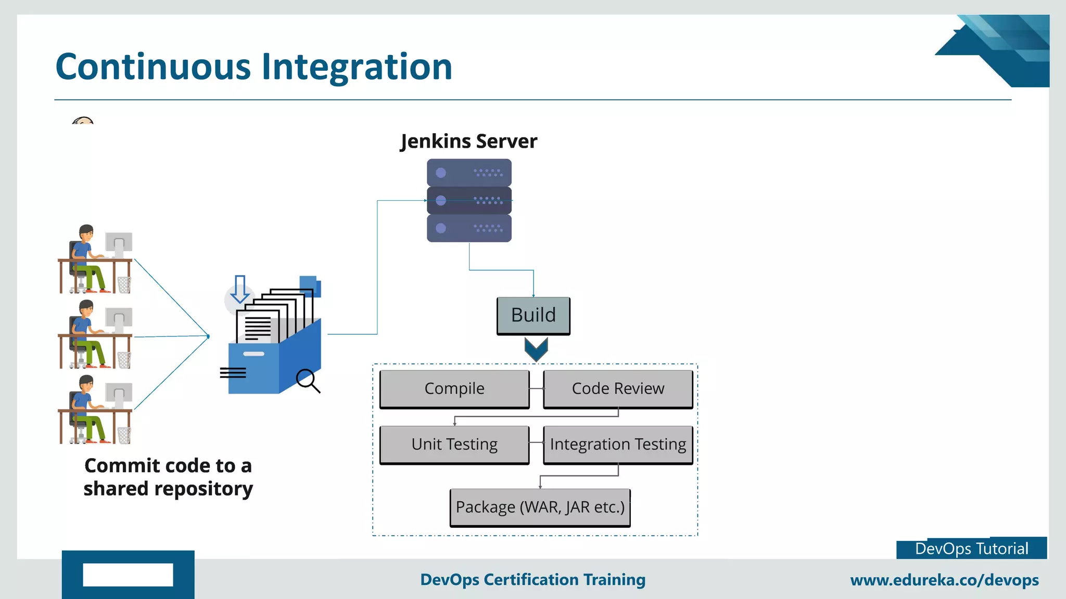Click the Jenkins Server rack icon
The image size is (1066, 599).
click(x=469, y=200)
